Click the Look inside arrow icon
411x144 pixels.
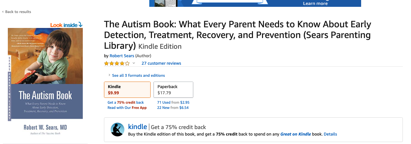click(x=81, y=25)
